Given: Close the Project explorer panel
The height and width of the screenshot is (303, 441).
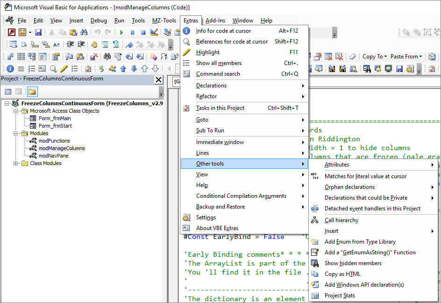Looking at the screenshot, I should (159, 80).
